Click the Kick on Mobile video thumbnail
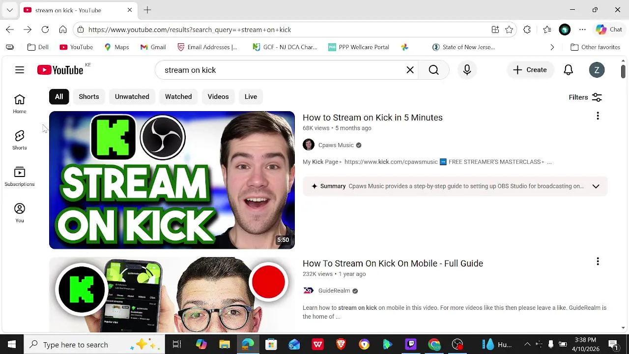629x354 pixels. (172, 294)
